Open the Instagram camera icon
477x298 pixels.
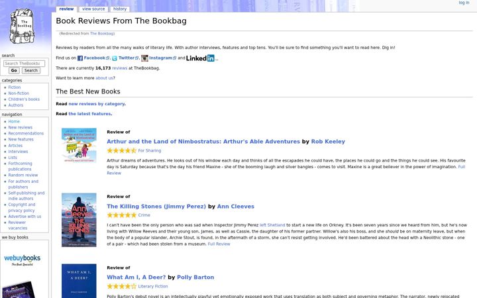[x=144, y=58]
